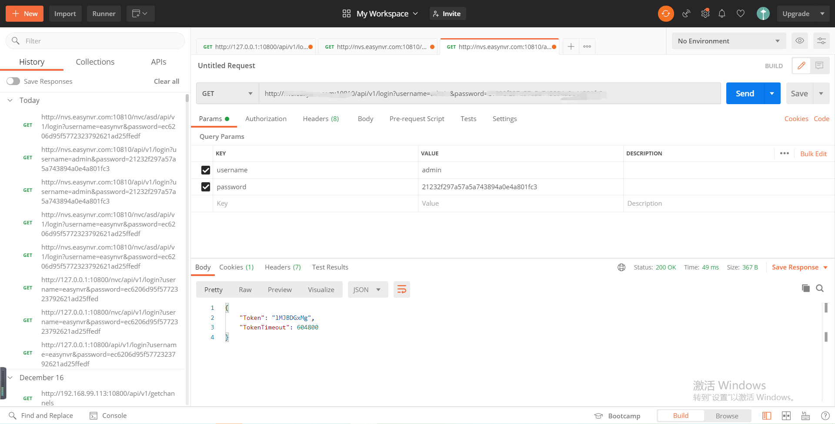
Task: Copy response body with copy icon
Action: tap(806, 288)
